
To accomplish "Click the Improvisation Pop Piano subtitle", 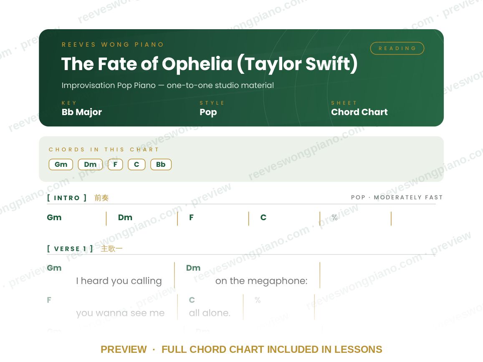I will click(x=167, y=85).
